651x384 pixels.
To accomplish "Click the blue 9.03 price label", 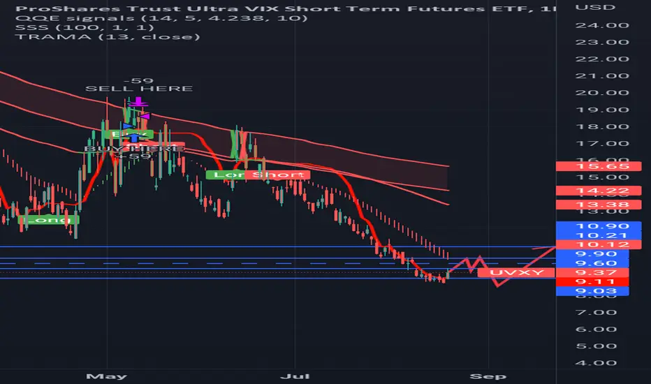I will click(592, 291).
